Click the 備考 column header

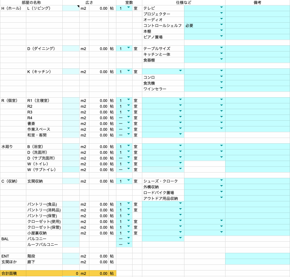pos(258,3)
